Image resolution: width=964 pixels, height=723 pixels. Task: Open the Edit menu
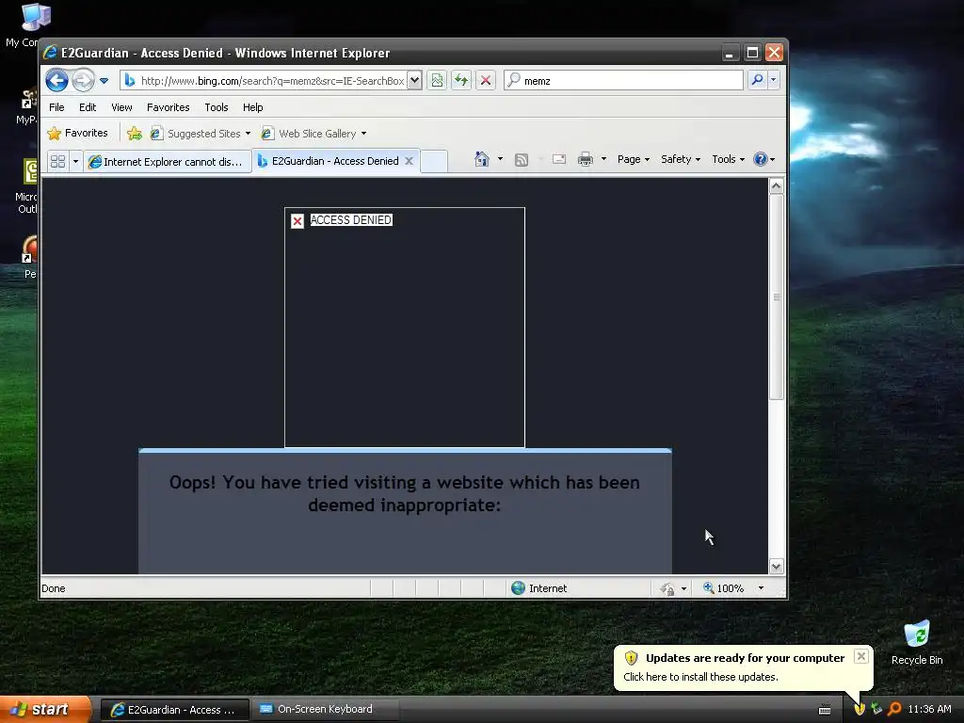[88, 107]
